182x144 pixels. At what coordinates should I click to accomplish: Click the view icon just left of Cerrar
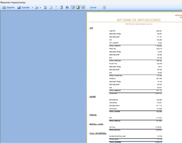coord(83,7)
